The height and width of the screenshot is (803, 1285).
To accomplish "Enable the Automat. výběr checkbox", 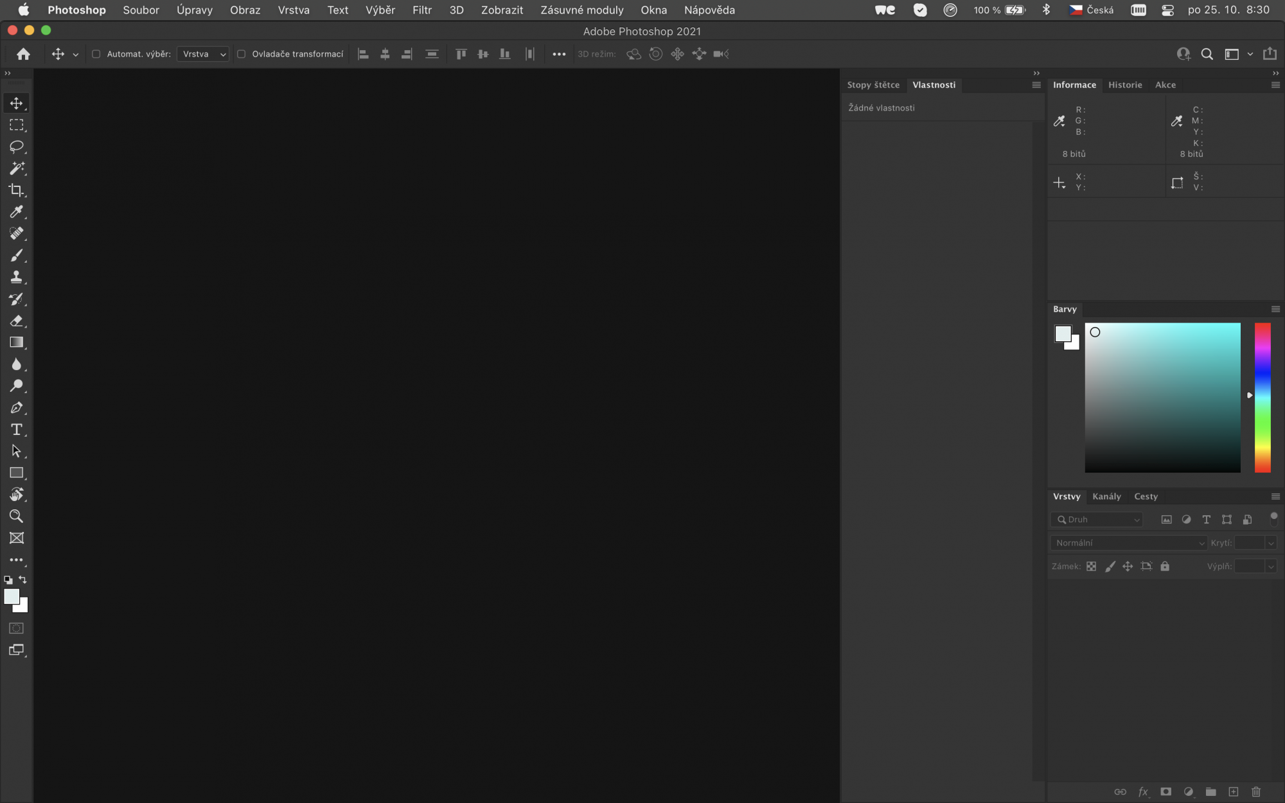I will 96,54.
